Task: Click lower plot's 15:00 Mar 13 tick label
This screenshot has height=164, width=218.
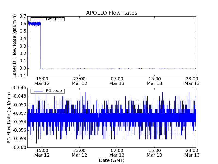Action: pyautogui.click(x=155, y=153)
